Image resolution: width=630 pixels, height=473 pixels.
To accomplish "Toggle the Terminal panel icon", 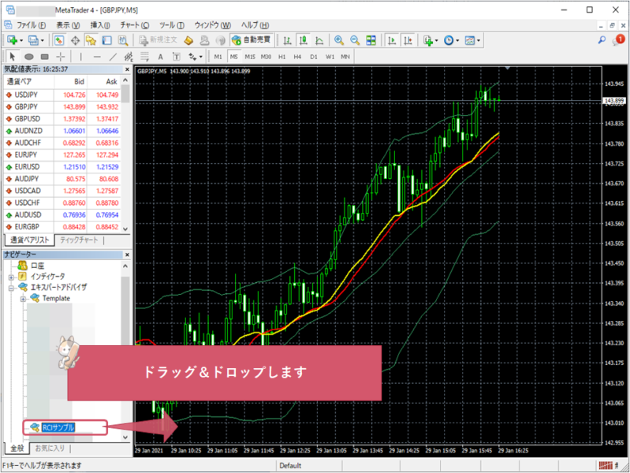I will [107, 40].
